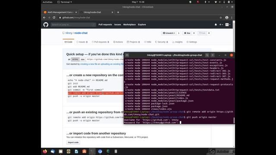Click the terminal search magnifier icon
The height and width of the screenshot is (155, 276).
pyautogui.click(x=207, y=55)
